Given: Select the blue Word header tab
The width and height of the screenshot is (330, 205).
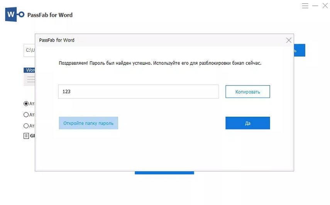Looking at the screenshot, I should click(x=29, y=70).
